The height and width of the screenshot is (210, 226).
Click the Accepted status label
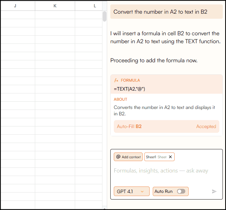[206, 126]
